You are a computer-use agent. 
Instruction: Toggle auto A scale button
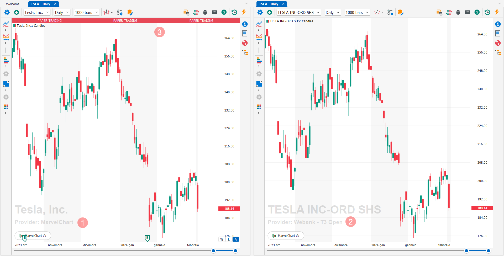click(236, 239)
